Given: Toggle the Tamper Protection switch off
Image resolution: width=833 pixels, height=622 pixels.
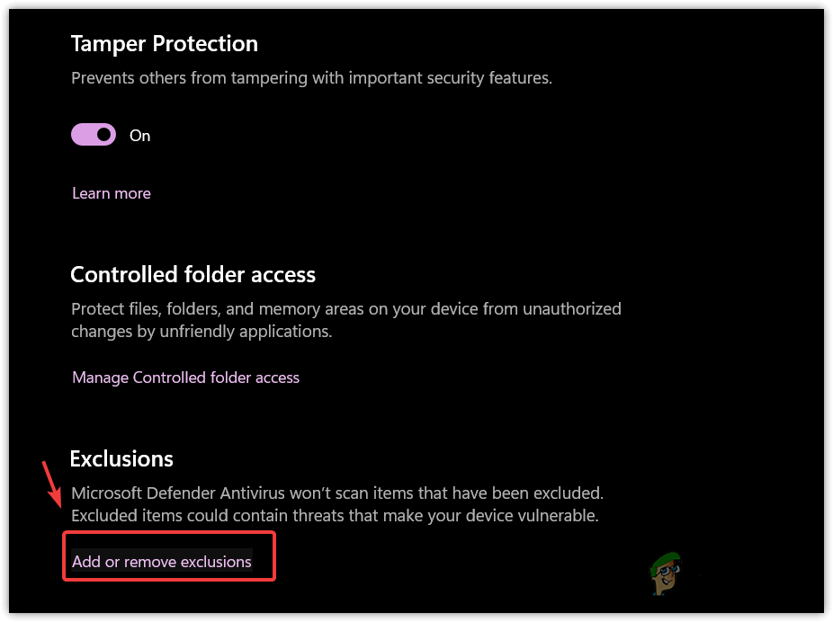Looking at the screenshot, I should [x=94, y=135].
